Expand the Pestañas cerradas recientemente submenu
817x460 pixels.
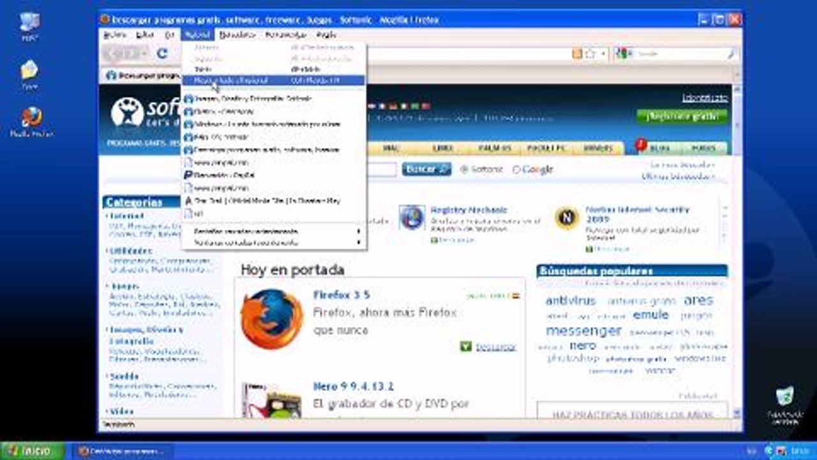274,231
